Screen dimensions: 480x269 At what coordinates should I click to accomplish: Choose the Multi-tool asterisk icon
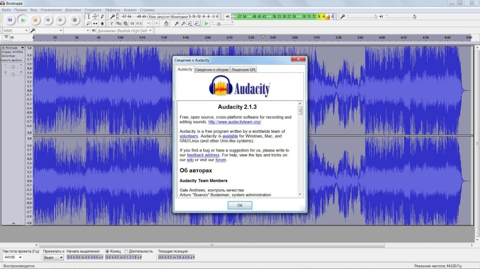point(102,24)
